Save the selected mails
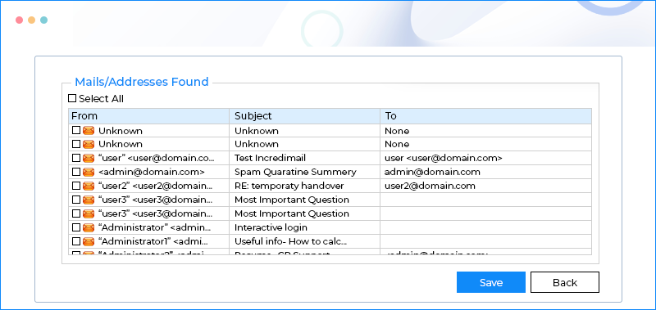656x310 pixels. [490, 282]
